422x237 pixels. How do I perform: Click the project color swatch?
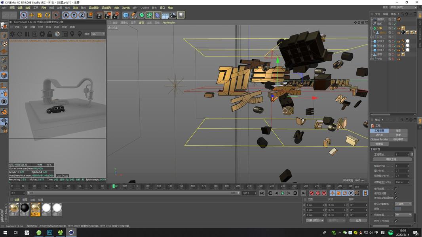coord(398,209)
